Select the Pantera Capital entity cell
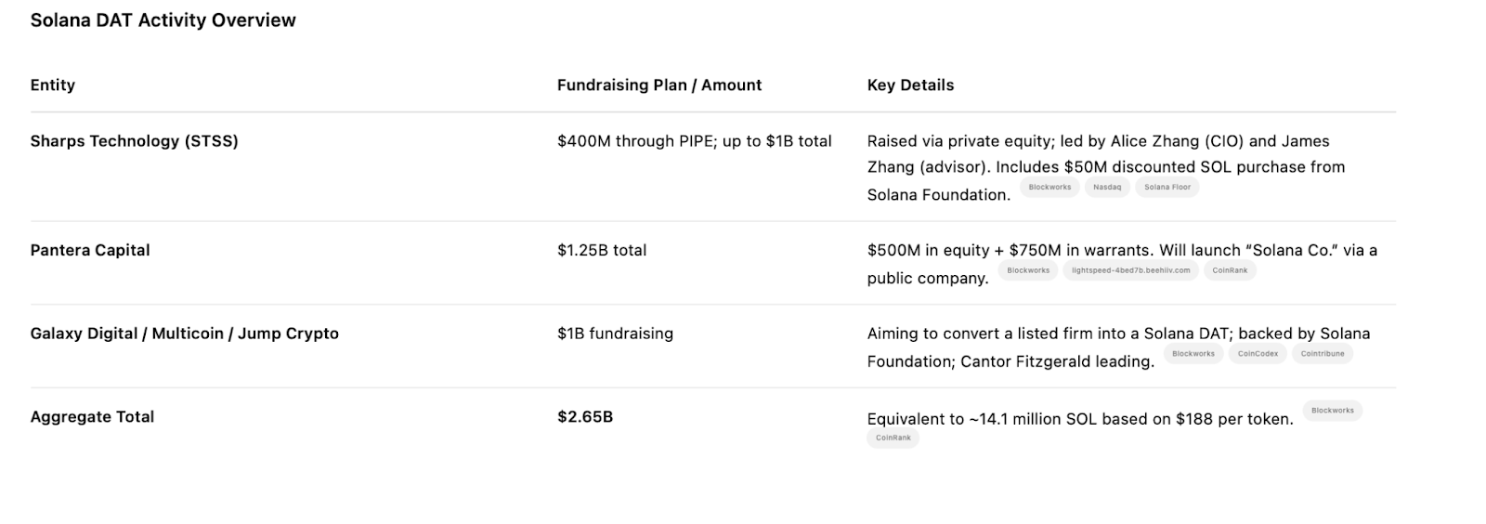 (x=90, y=250)
